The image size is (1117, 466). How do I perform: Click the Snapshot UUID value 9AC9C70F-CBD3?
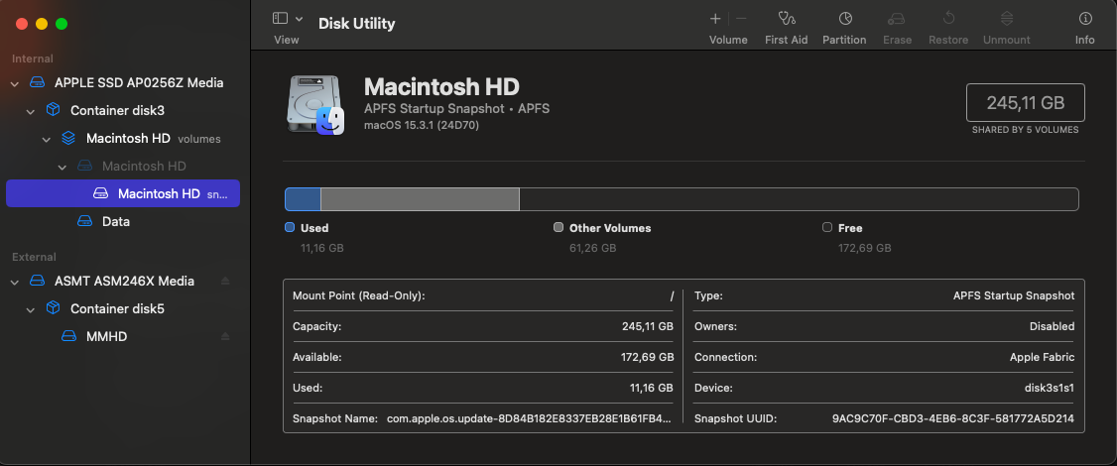[x=953, y=419]
